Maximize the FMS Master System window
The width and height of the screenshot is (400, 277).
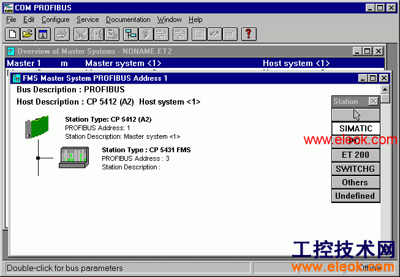372,78
